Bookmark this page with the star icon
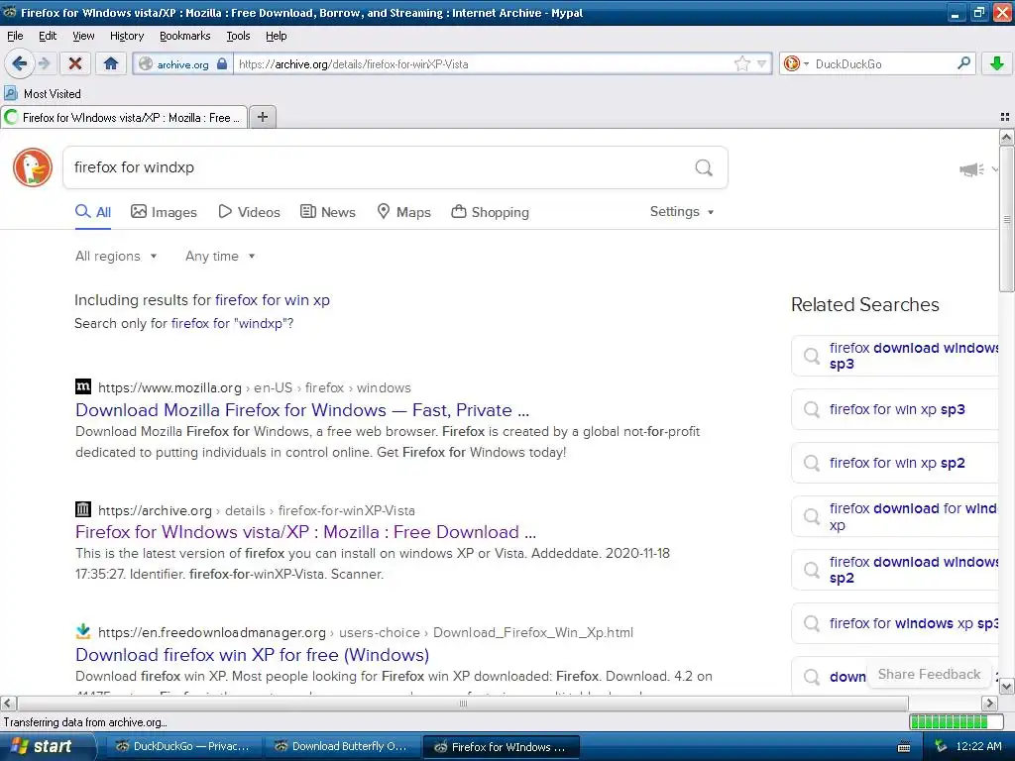Viewport: 1015px width, 761px height. pos(741,63)
